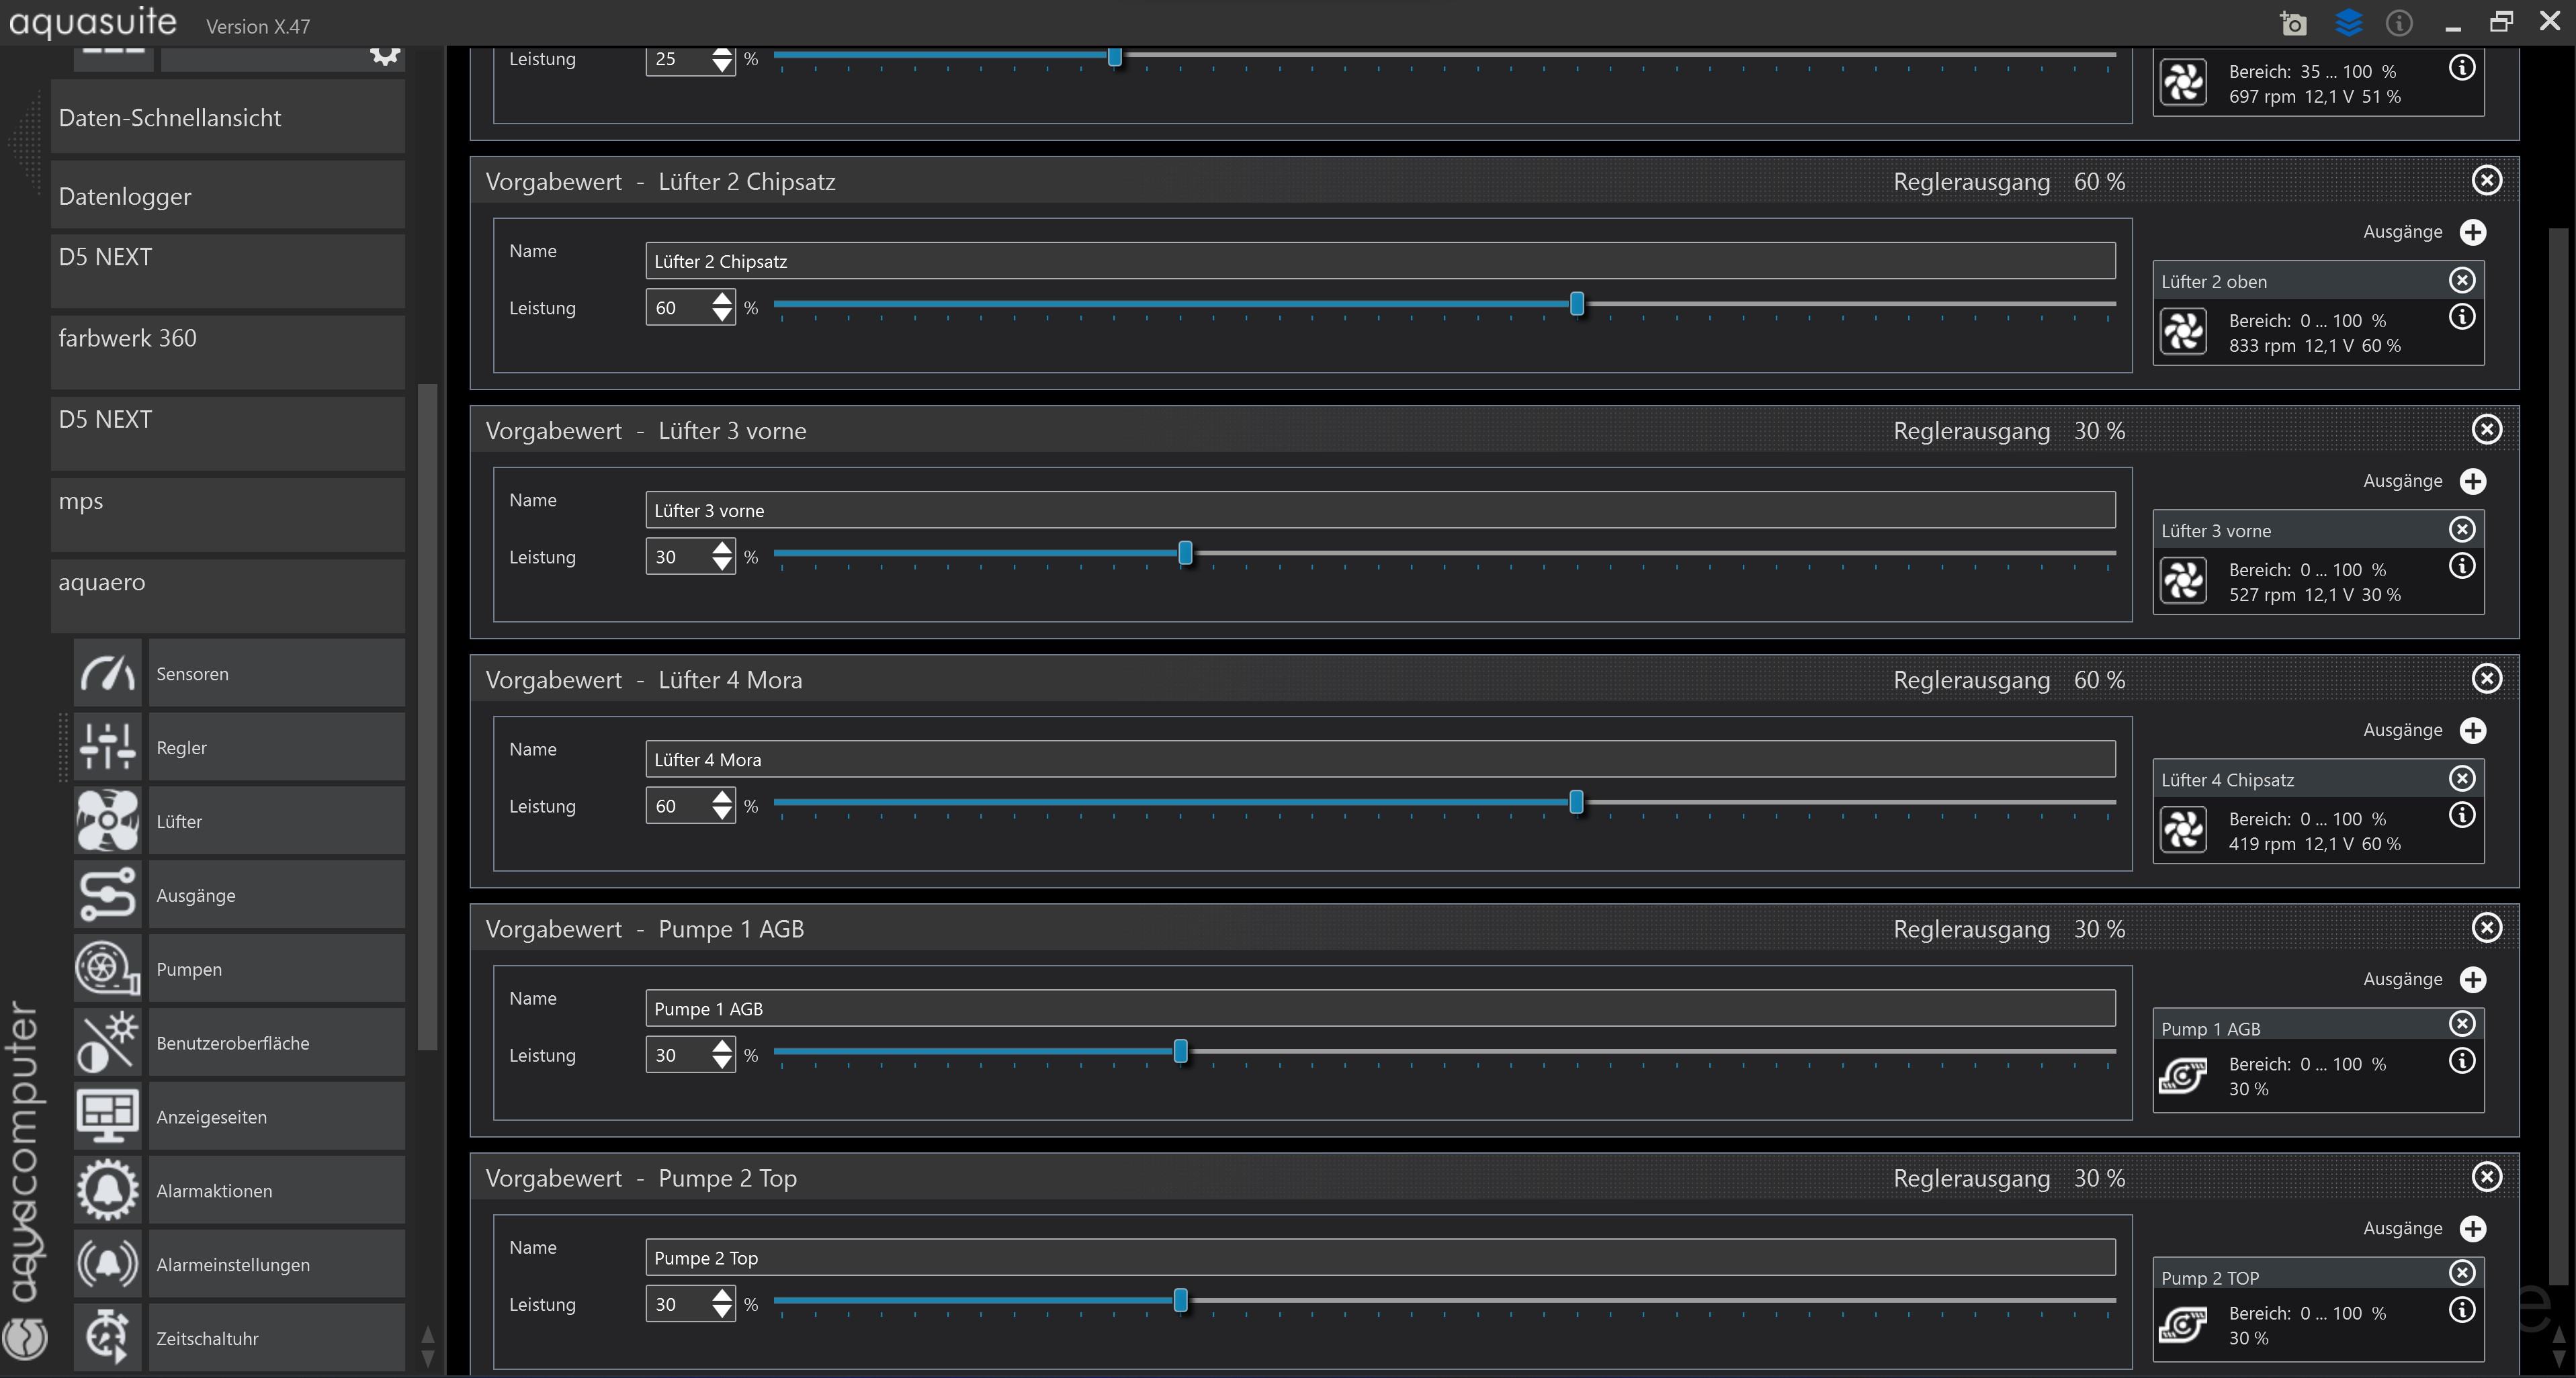Open the Anzeigeseiten display icon
The image size is (2576, 1378).
click(108, 1117)
